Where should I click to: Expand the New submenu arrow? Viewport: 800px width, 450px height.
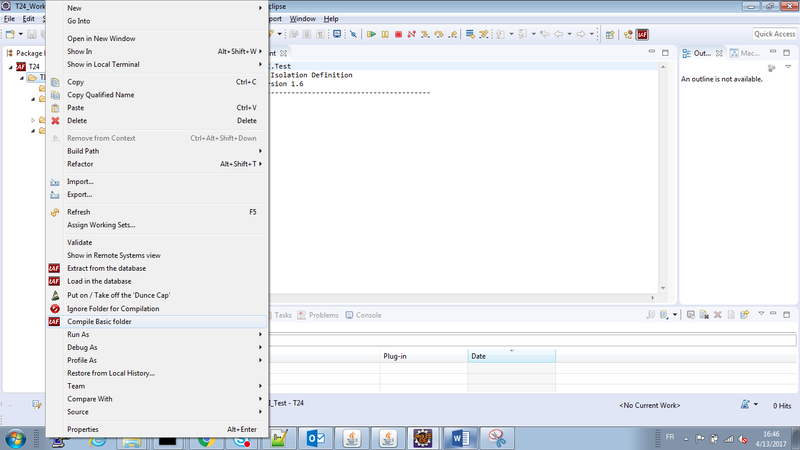point(261,8)
